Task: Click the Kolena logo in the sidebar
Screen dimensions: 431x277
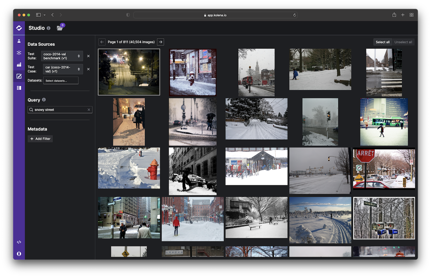Action: [19, 28]
